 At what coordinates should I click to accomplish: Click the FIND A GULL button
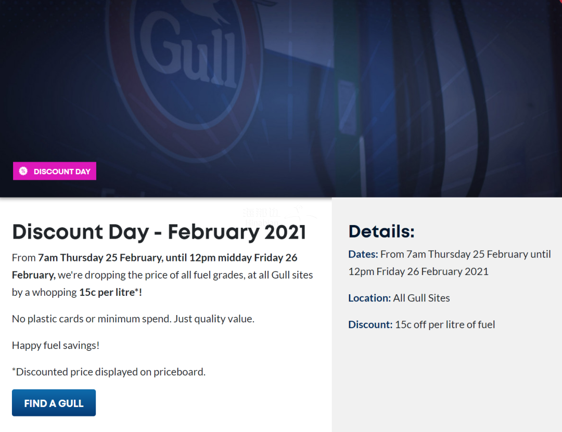point(54,403)
